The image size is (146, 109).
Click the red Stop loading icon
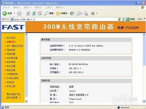[28, 13]
